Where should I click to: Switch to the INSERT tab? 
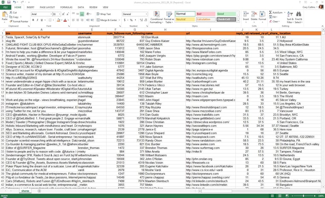[x=31, y=7]
